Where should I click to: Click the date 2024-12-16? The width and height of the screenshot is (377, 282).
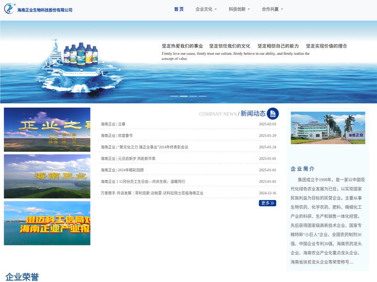point(268,193)
